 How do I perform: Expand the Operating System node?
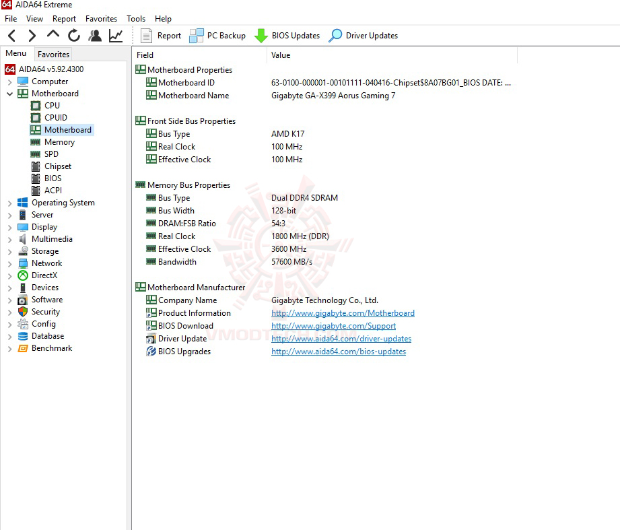pos(10,203)
